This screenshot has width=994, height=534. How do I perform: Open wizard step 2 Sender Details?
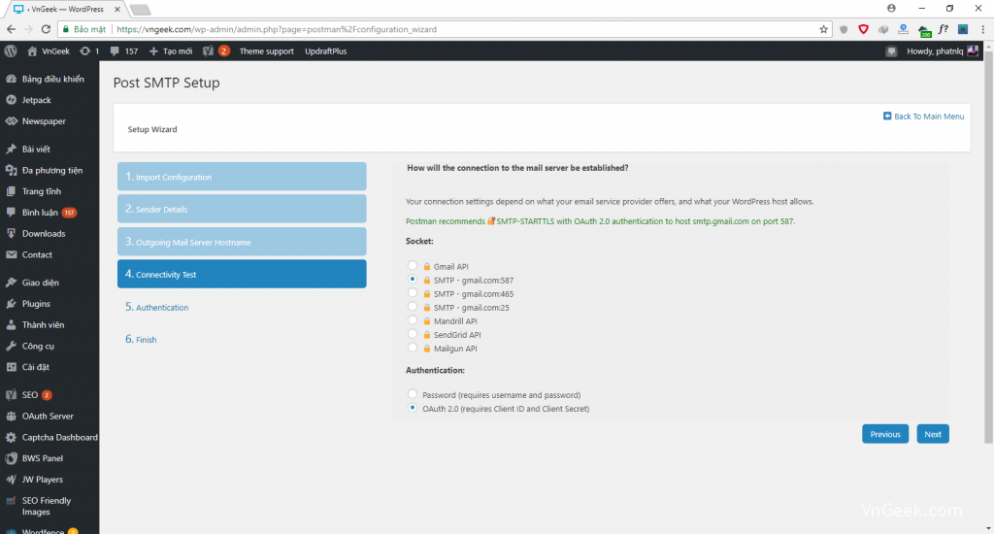[242, 209]
